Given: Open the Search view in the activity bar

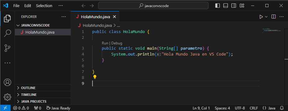Looking at the screenshot, I should click(7, 33).
